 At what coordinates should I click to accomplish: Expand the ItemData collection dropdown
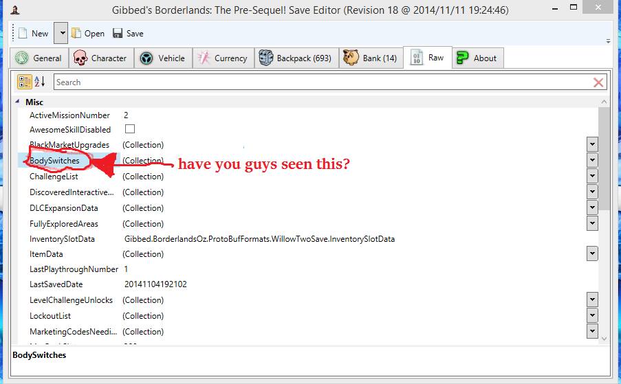(592, 253)
